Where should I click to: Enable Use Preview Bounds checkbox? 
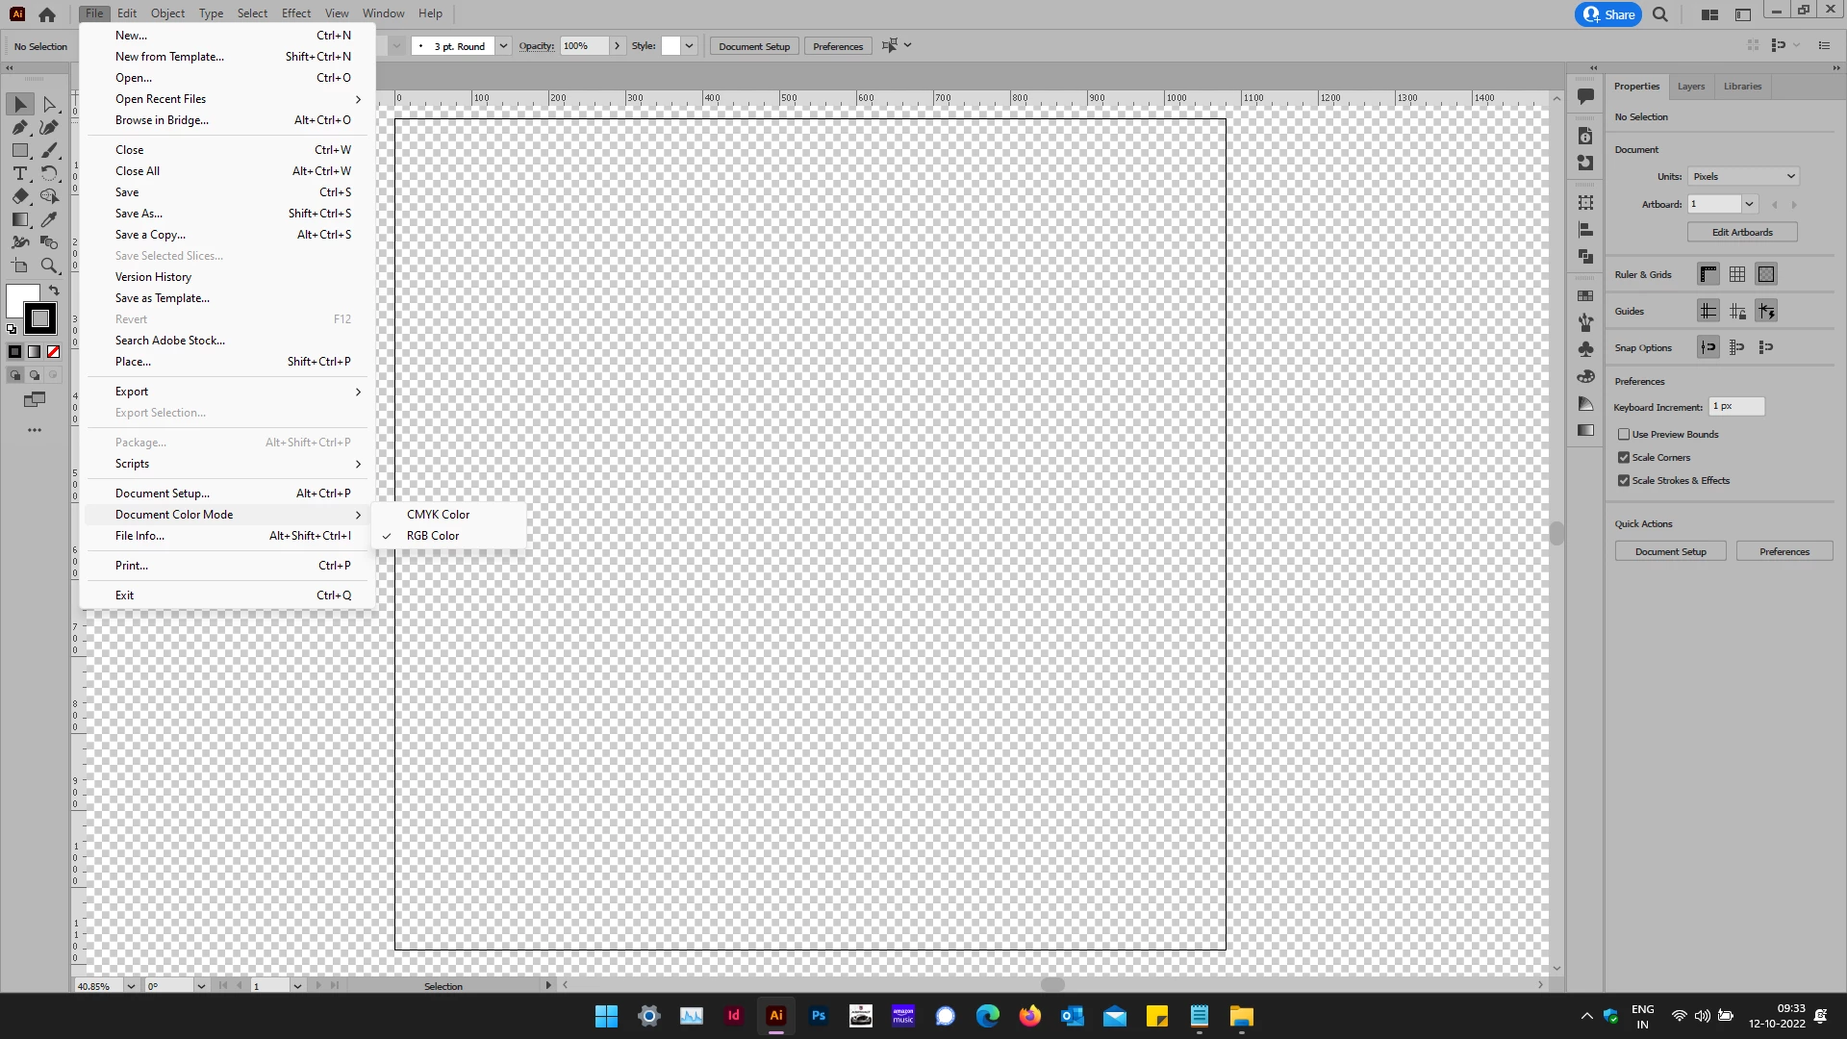point(1624,435)
